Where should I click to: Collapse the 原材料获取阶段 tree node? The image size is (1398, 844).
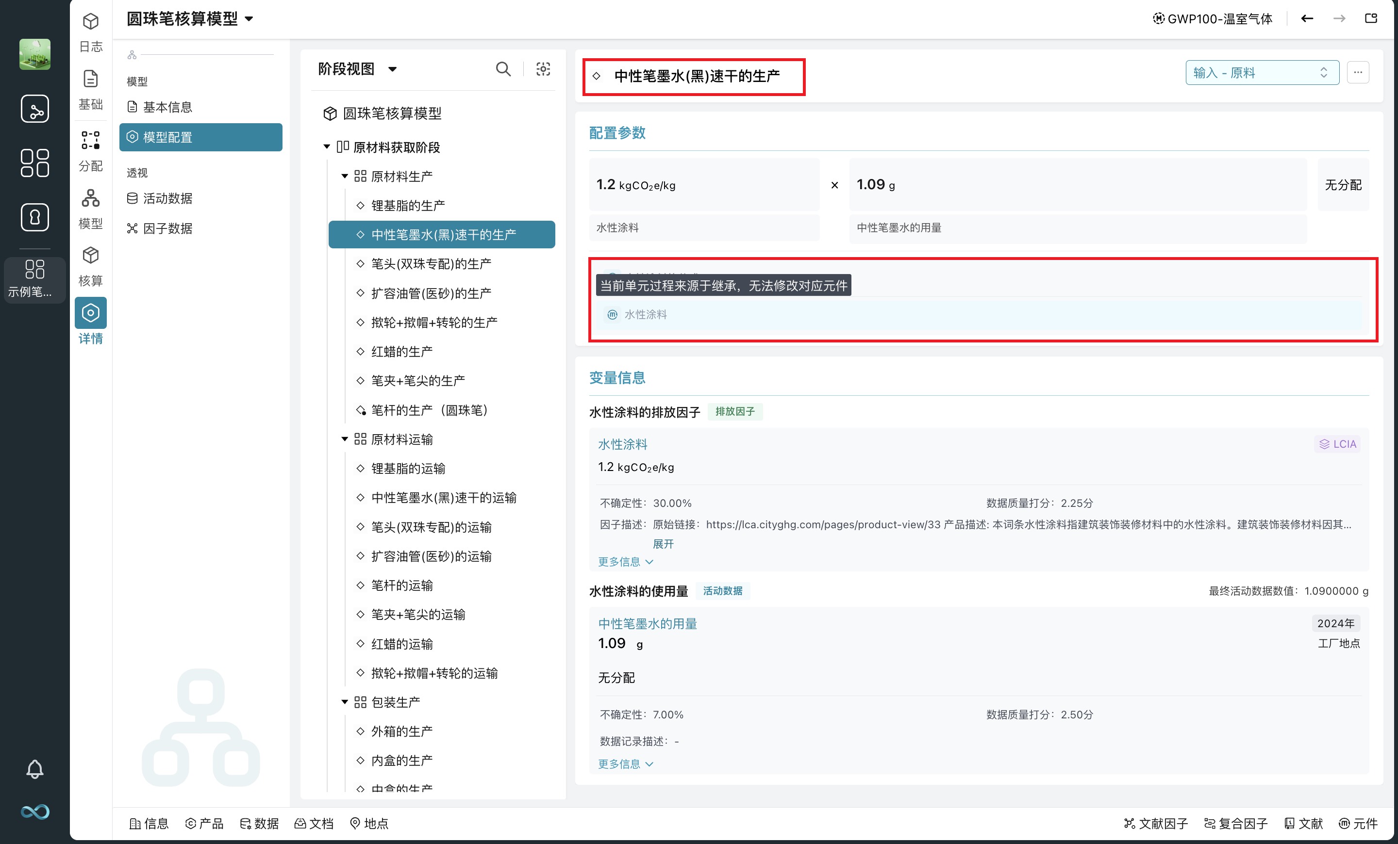click(x=327, y=147)
